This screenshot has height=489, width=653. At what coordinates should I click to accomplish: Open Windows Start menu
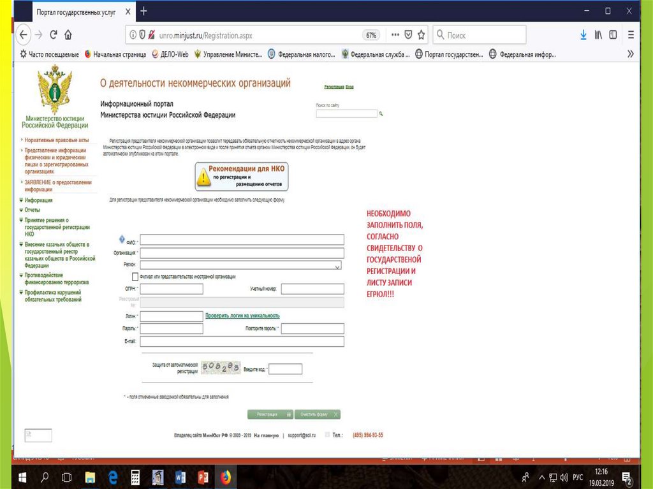[22, 478]
